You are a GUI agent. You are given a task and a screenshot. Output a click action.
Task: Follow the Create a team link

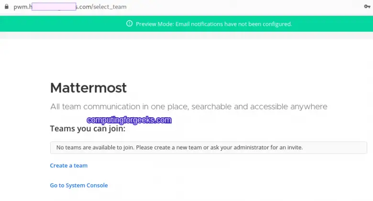pyautogui.click(x=69, y=166)
